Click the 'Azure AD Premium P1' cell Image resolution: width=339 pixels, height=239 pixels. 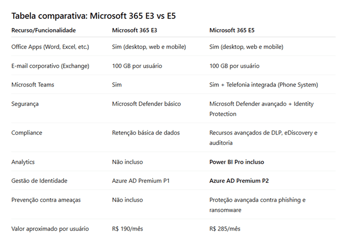tap(141, 180)
